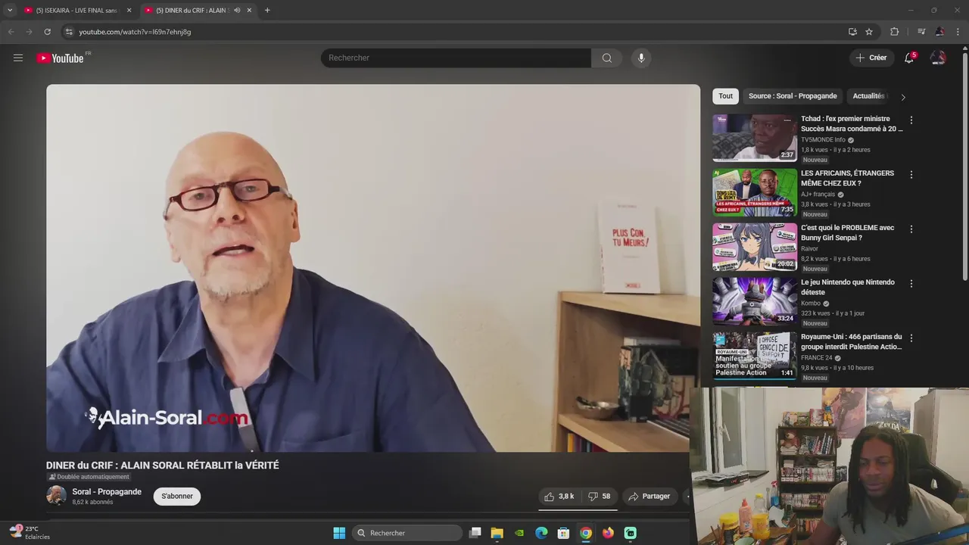Open Chrome extensions puzzle icon
Image resolution: width=969 pixels, height=545 pixels.
[894, 32]
